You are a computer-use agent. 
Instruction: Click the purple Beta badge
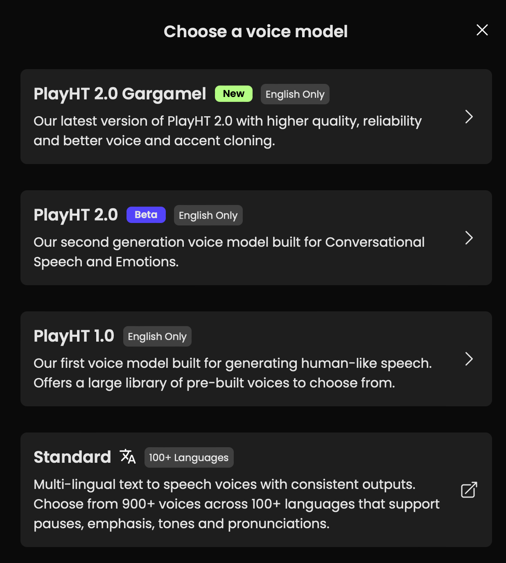(146, 215)
